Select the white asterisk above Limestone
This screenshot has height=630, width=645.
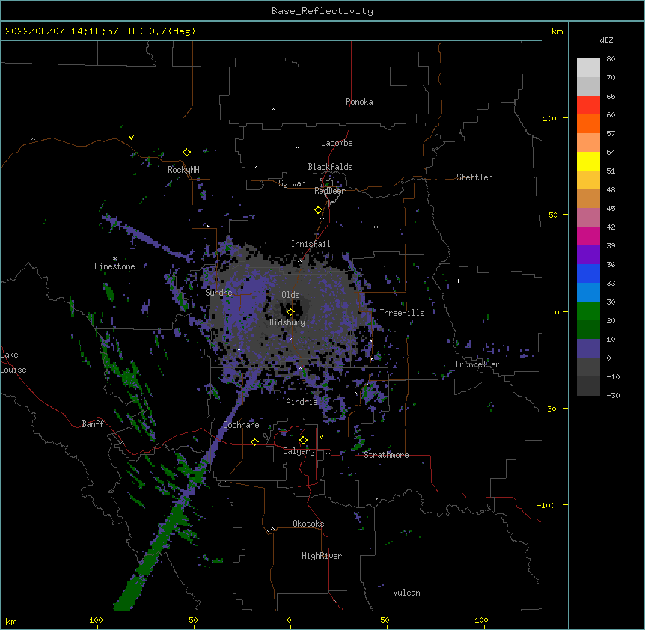coord(115,259)
